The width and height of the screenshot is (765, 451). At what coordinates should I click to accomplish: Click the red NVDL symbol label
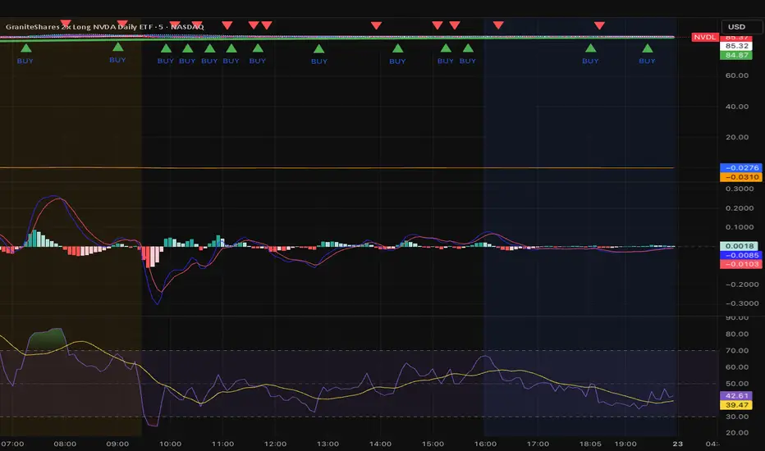703,37
